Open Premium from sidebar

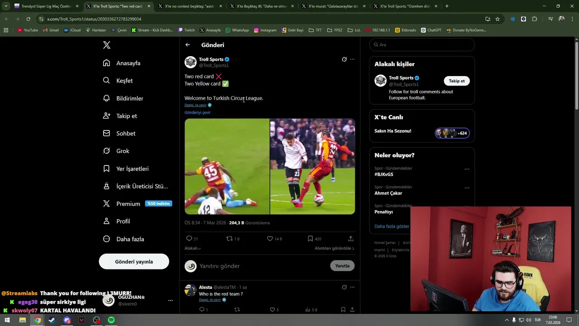tap(128, 204)
